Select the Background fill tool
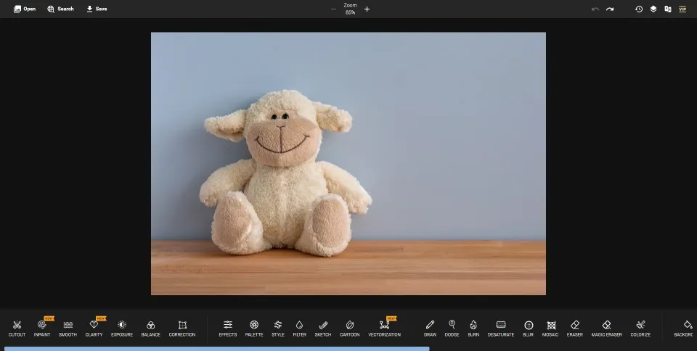697x351 pixels. (x=685, y=329)
